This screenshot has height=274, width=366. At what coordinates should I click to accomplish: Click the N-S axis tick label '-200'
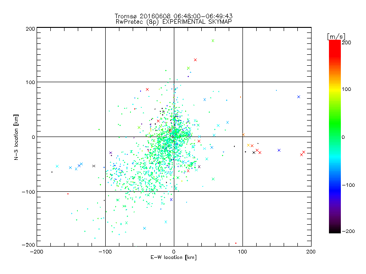[x=28, y=245]
